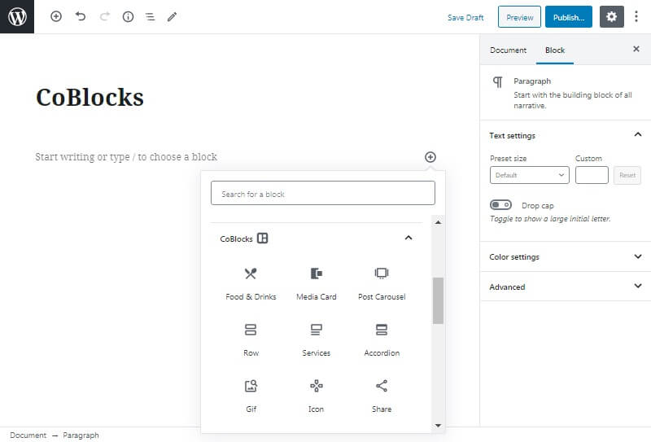Click the Reset font size button

click(627, 175)
